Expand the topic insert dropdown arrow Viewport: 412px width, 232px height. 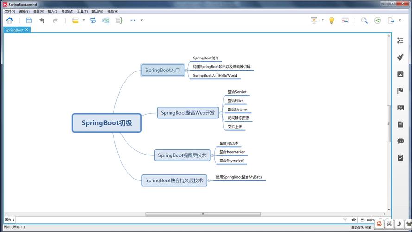(x=84, y=20)
